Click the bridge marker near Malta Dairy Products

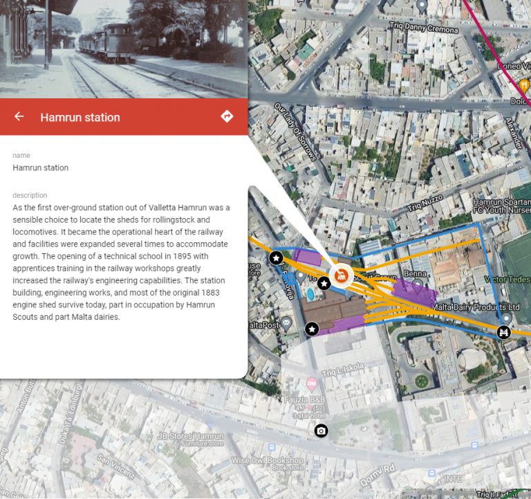pyautogui.click(x=504, y=332)
